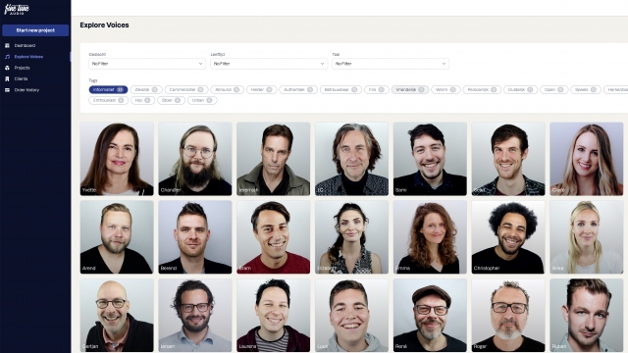The image size is (628, 353).
Task: Select the Christopher voice portrait
Action: 508,237
